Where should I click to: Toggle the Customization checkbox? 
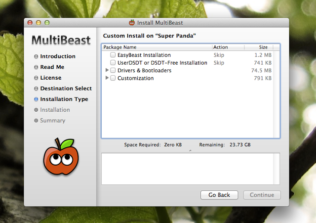tap(113, 78)
